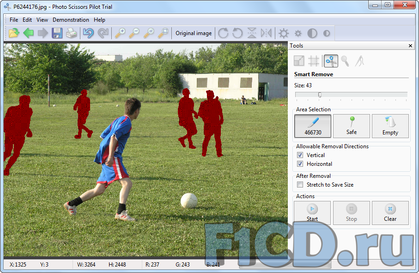Click the equals-sign magnifier actual size icon

(x=149, y=33)
